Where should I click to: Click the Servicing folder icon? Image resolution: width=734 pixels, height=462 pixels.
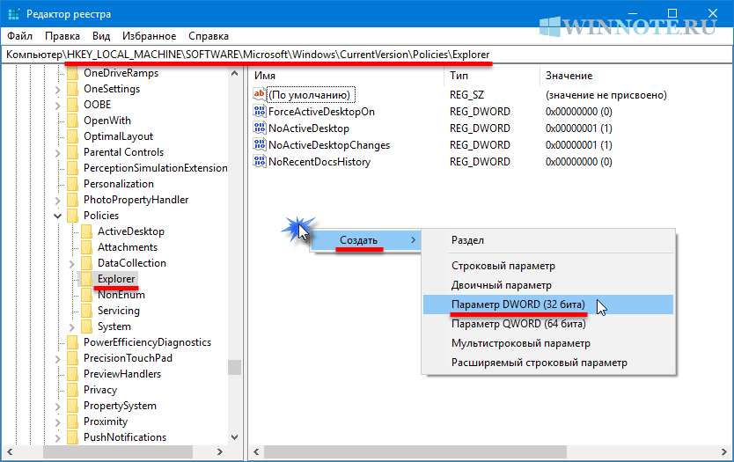[86, 311]
